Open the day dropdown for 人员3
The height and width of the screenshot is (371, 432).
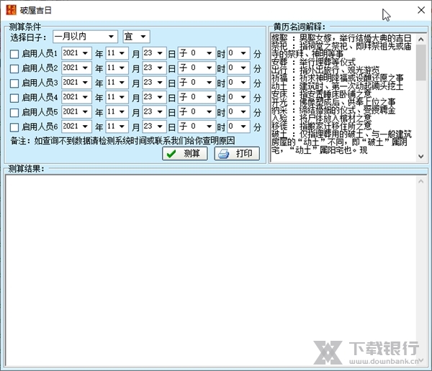point(154,82)
